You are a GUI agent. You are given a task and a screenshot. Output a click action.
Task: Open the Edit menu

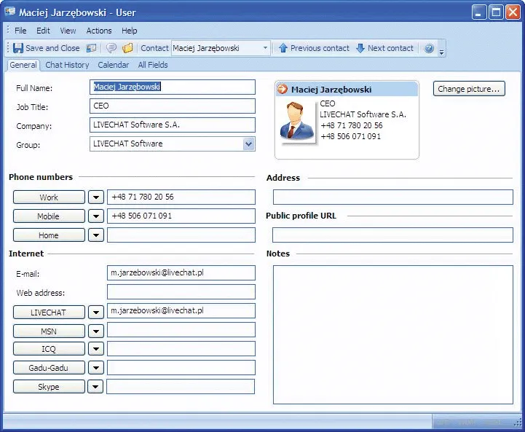(43, 31)
